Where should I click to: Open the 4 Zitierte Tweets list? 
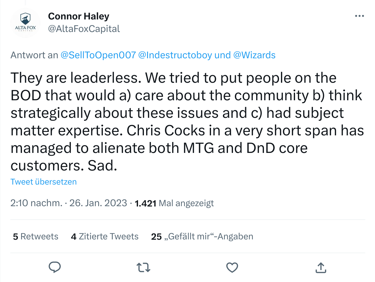click(105, 236)
